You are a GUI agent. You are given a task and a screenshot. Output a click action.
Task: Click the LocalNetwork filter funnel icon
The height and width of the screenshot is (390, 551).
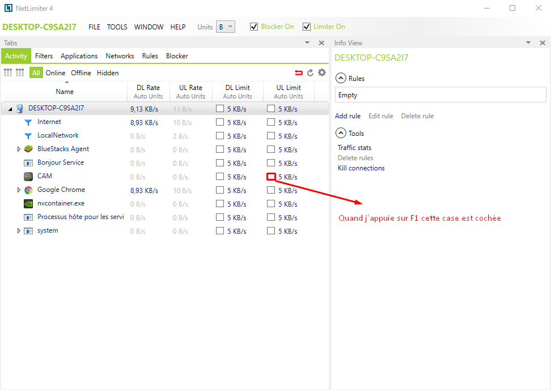coord(28,136)
